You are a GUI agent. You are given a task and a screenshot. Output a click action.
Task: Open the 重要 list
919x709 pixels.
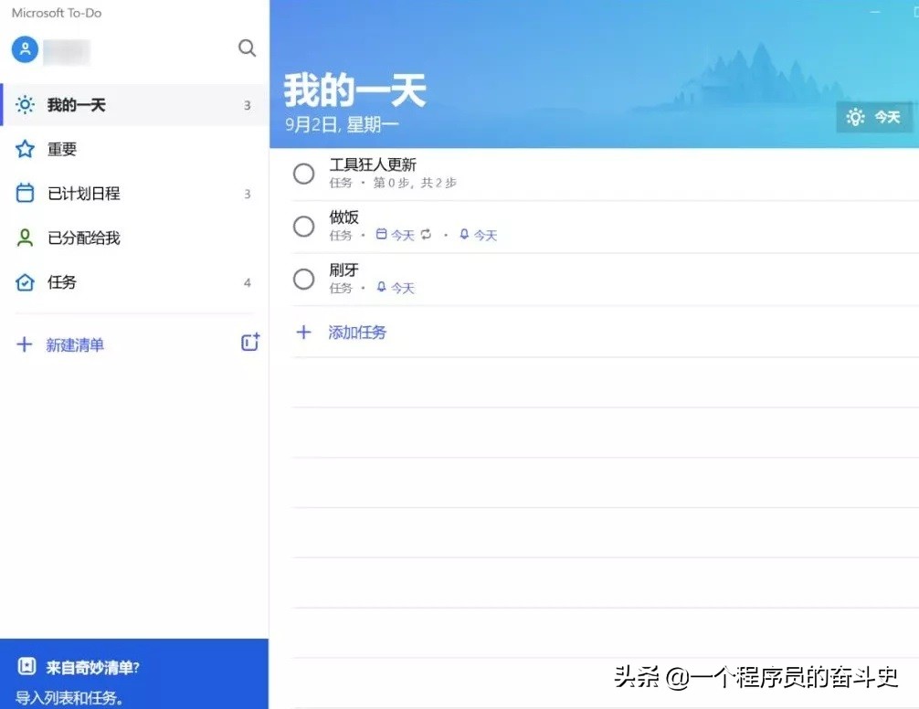134,149
